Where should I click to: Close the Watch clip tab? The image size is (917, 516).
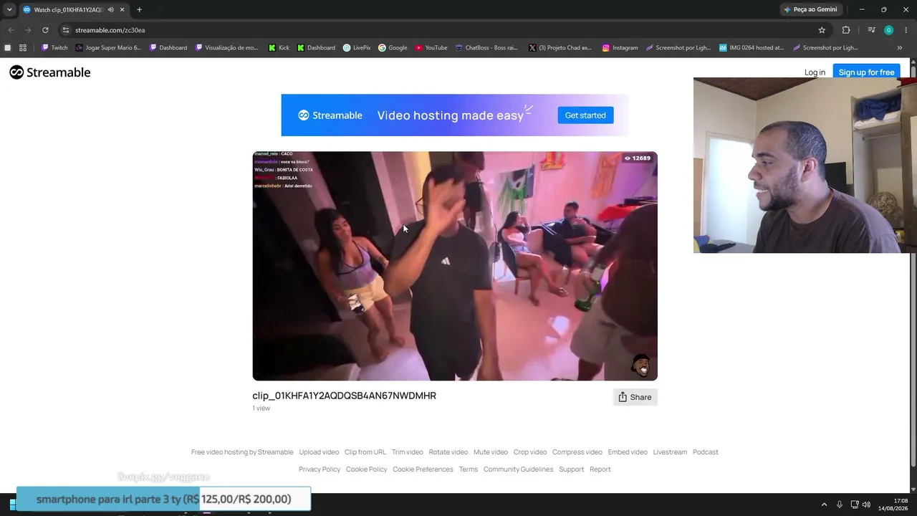point(123,9)
